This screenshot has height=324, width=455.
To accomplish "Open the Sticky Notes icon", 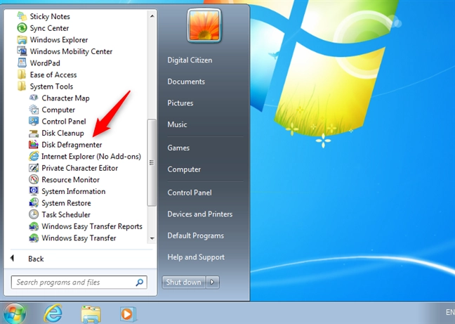I will click(x=22, y=16).
